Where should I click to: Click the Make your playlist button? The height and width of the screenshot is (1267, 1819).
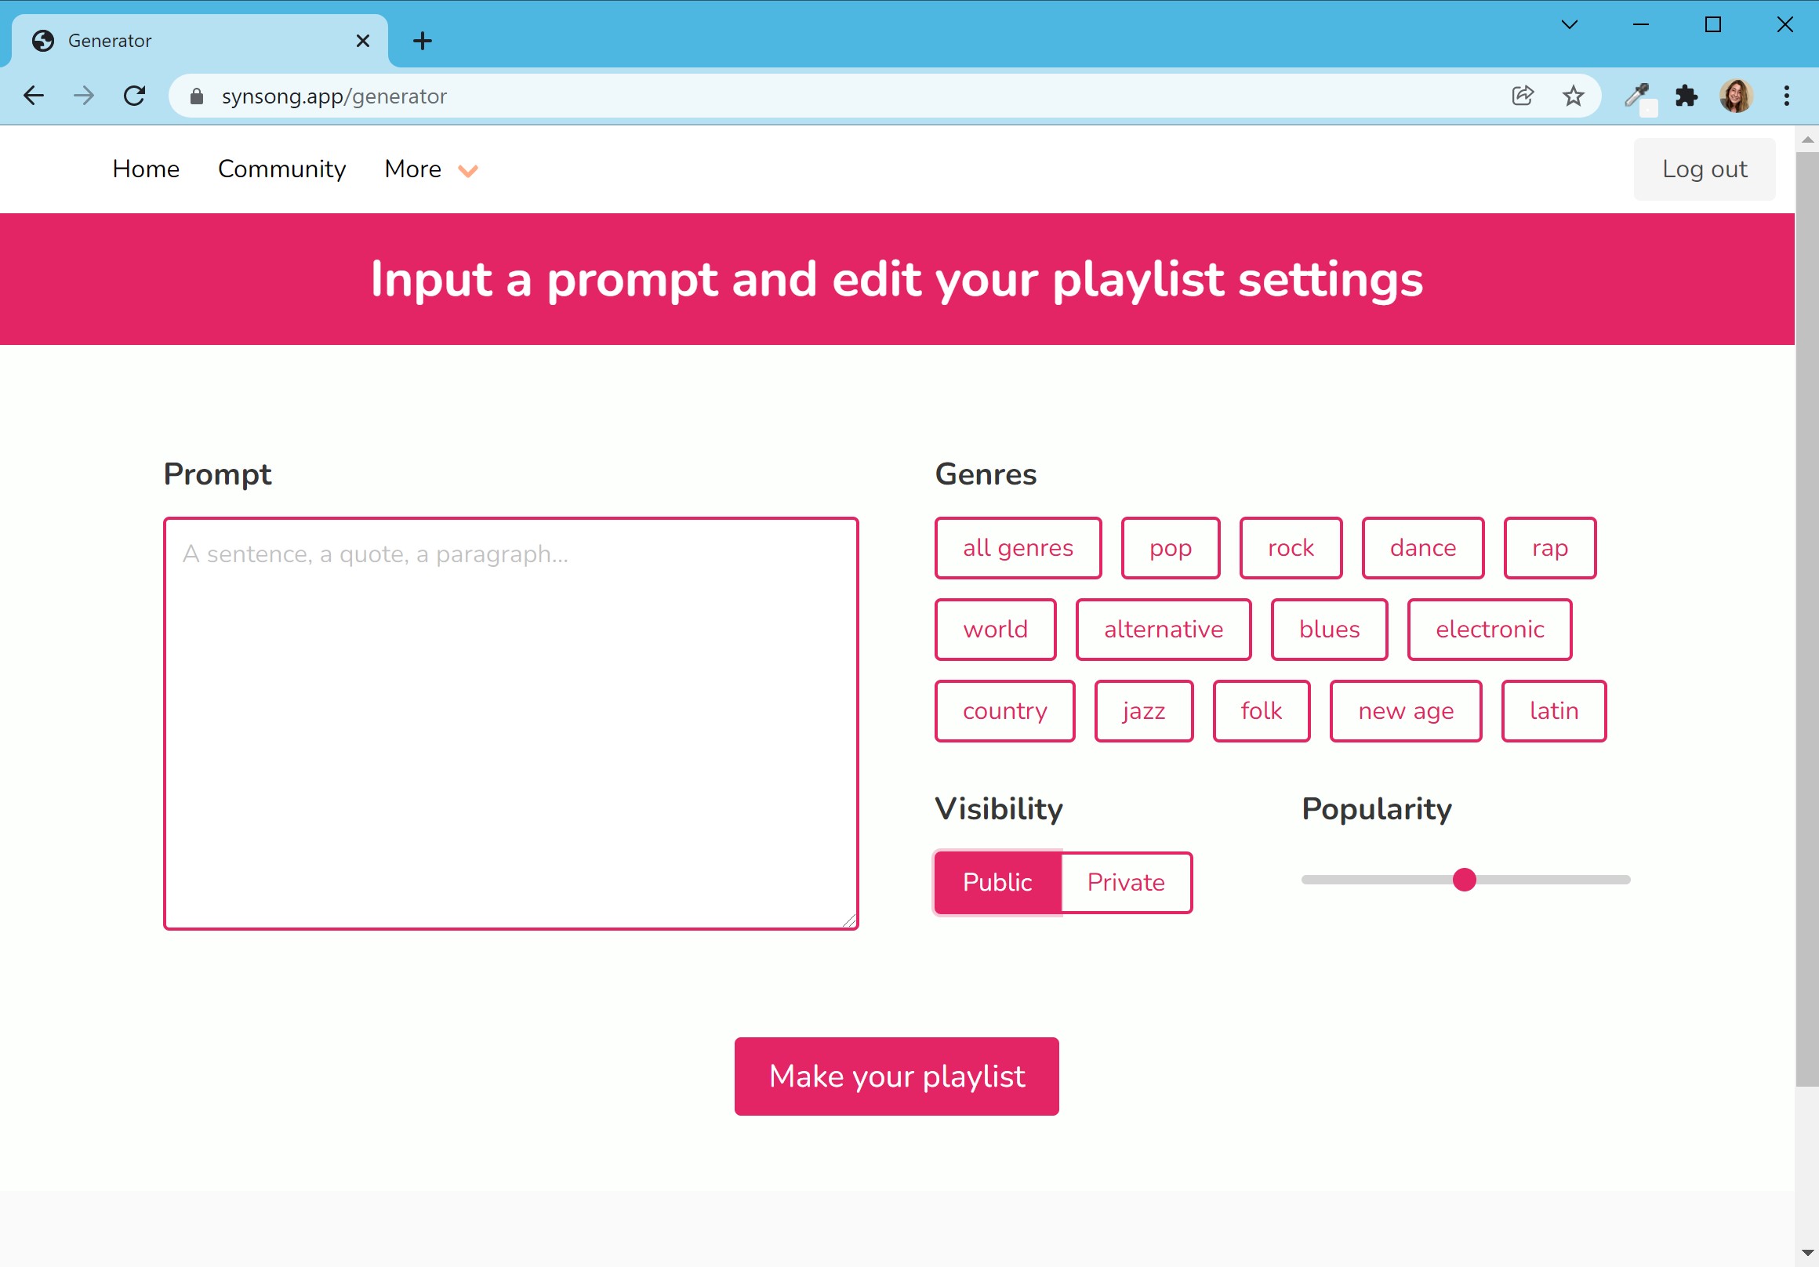pos(895,1076)
